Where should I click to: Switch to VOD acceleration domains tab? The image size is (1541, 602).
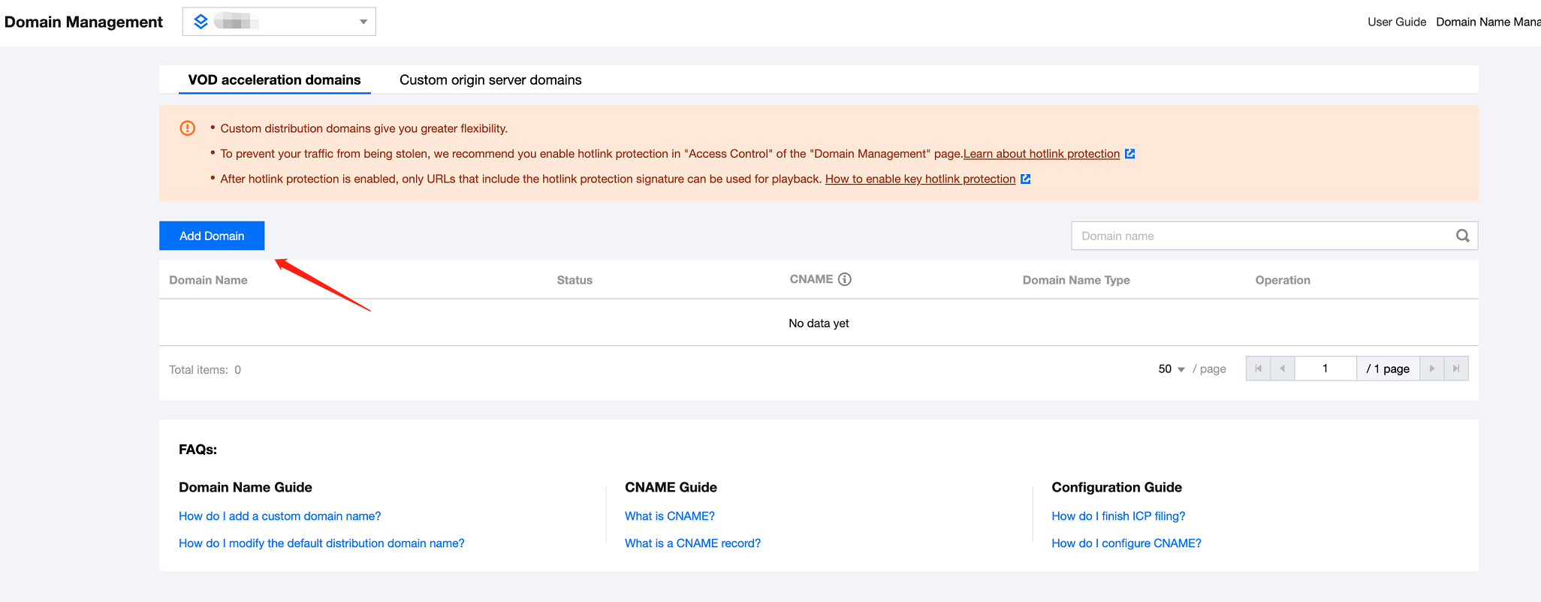point(274,80)
